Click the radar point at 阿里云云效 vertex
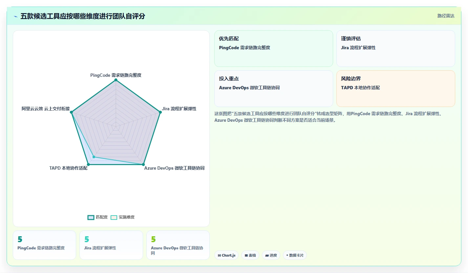Screen dimensions: 468x273 pos(72,112)
